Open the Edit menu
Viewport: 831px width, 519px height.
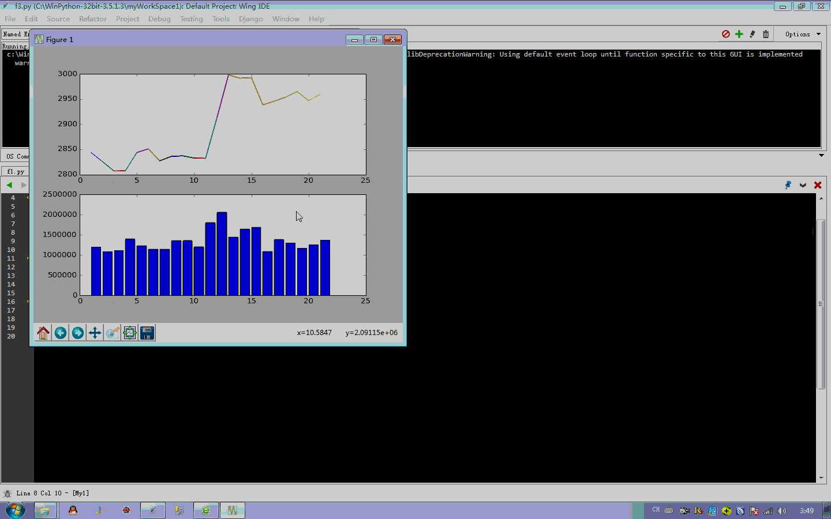(31, 19)
